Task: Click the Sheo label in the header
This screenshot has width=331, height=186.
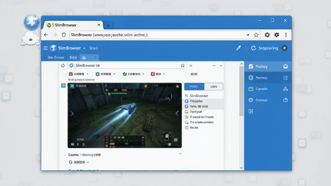Action: 93,48
